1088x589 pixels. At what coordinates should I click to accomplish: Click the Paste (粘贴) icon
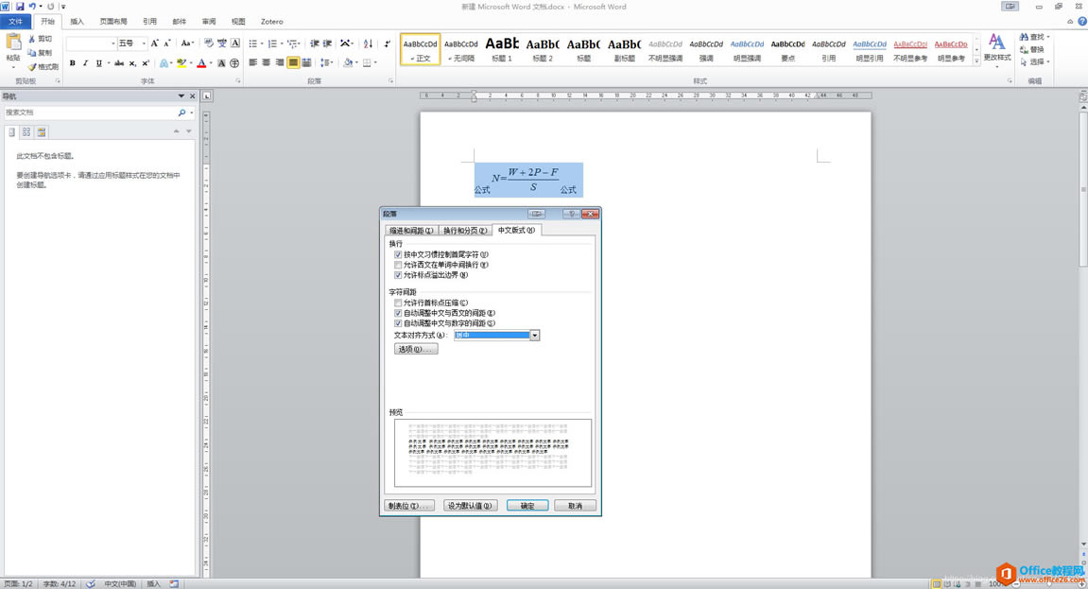[13, 47]
